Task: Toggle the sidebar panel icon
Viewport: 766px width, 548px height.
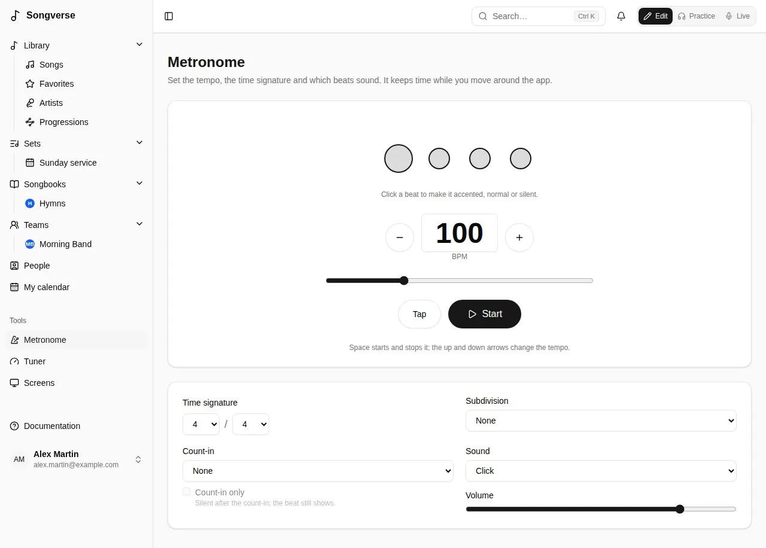Action: point(169,16)
